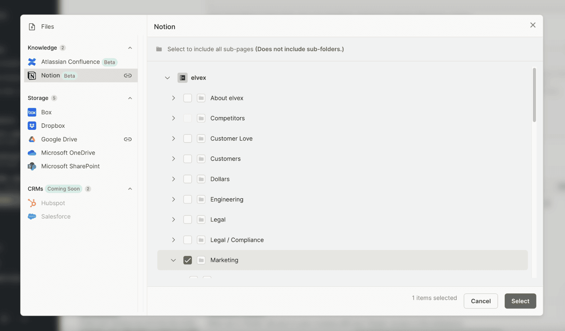Click the Atlassian Confluence icon
Image resolution: width=565 pixels, height=331 pixels.
coord(32,62)
